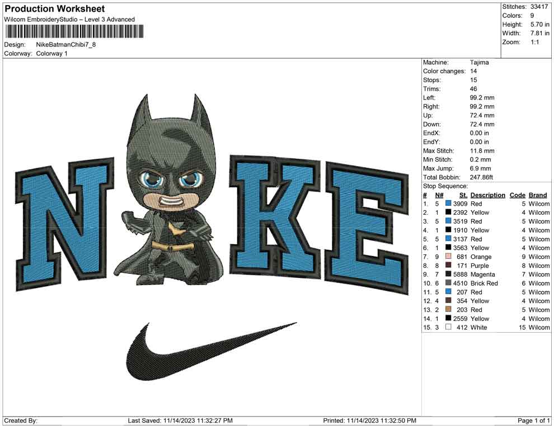Click the barcode under the header

click(74, 31)
